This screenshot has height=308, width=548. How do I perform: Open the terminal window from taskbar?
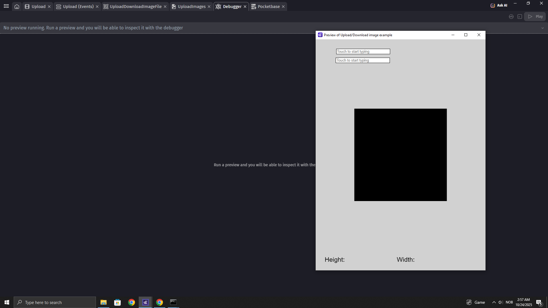173,302
